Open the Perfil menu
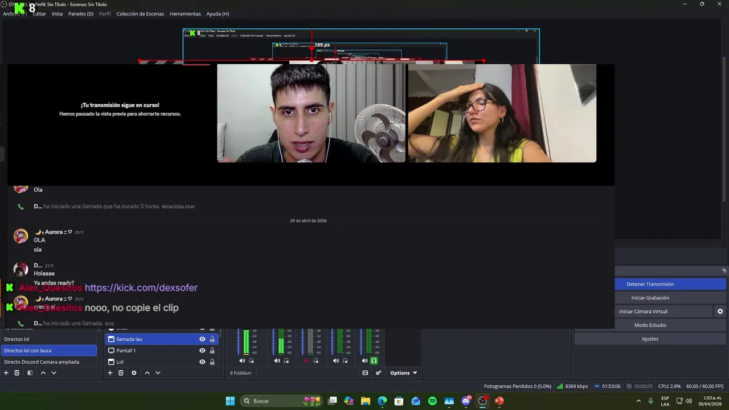The height and width of the screenshot is (410, 729). (105, 14)
